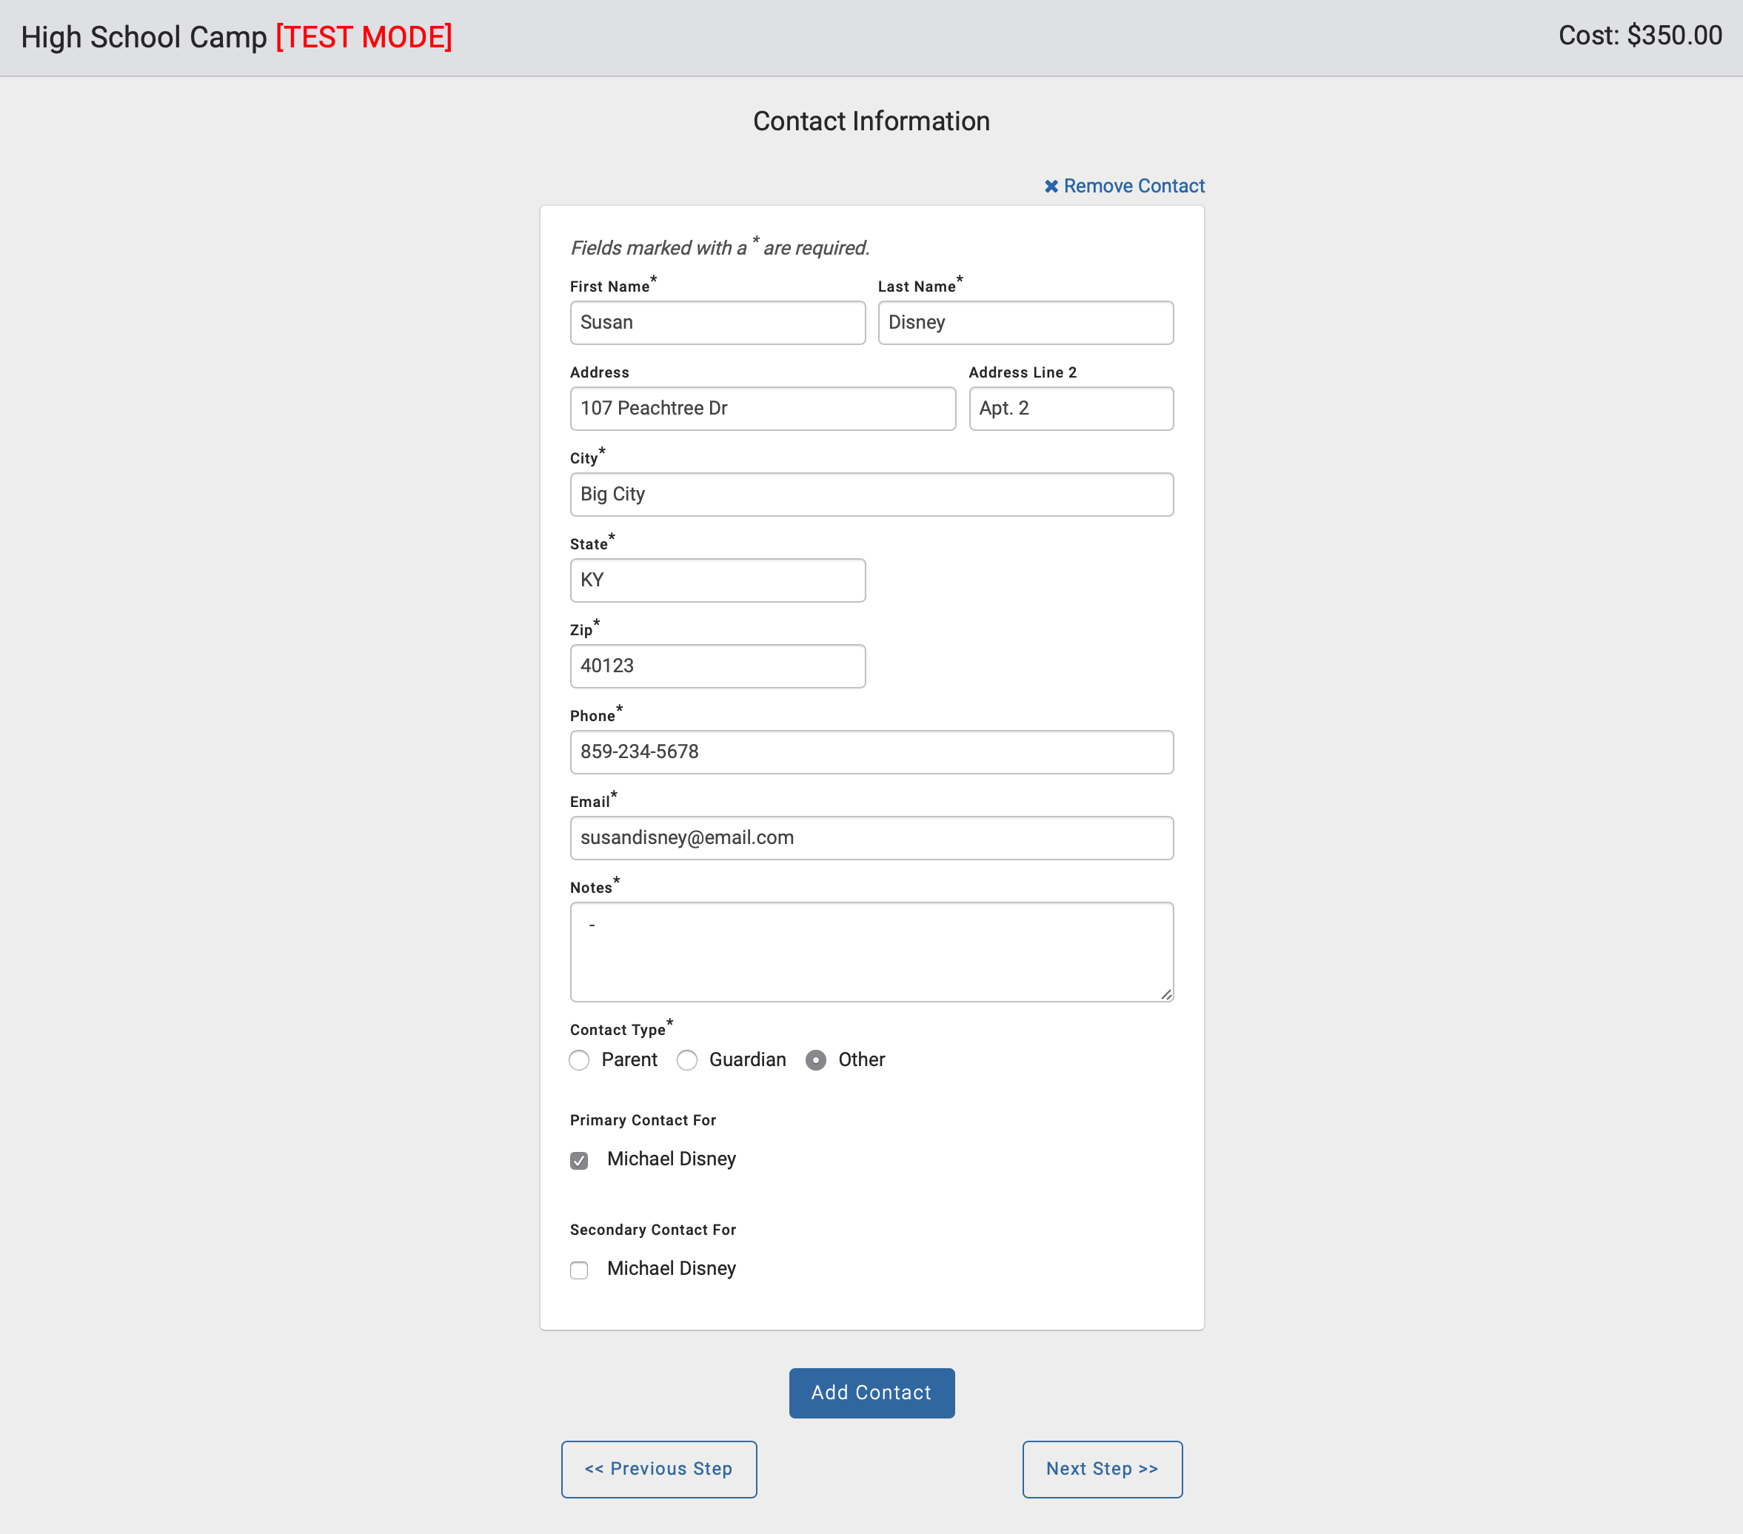
Task: Click the Phone number field
Action: [x=871, y=752]
